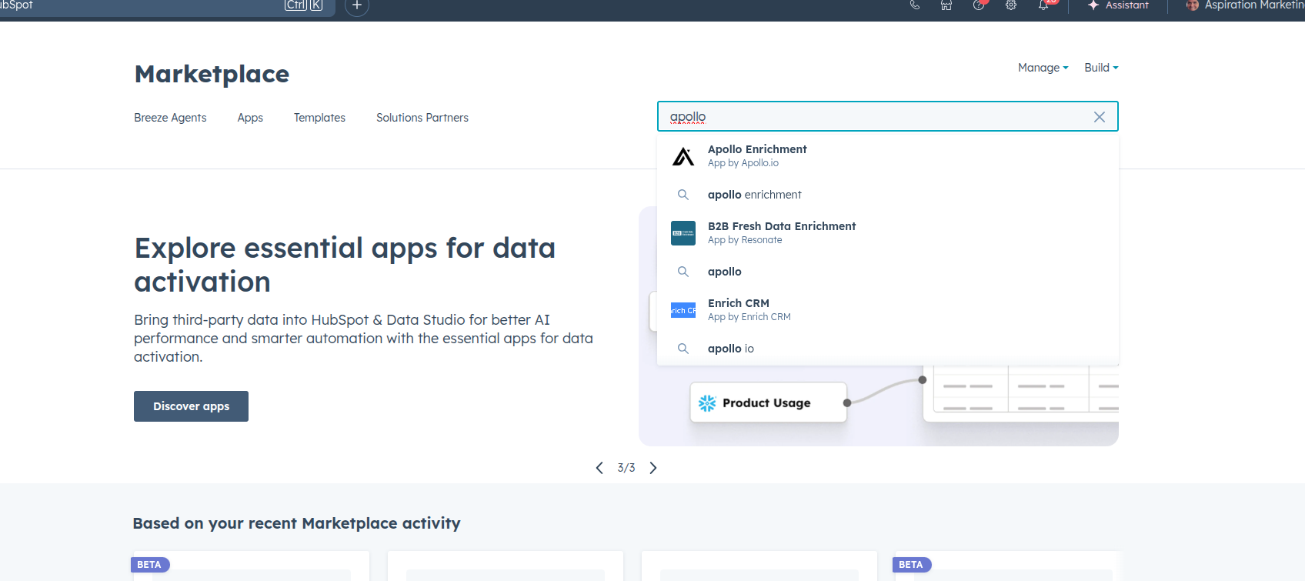This screenshot has height=581, width=1305.
Task: Click magnifier icon beside 'apollo enrichment'
Action: pos(683,195)
